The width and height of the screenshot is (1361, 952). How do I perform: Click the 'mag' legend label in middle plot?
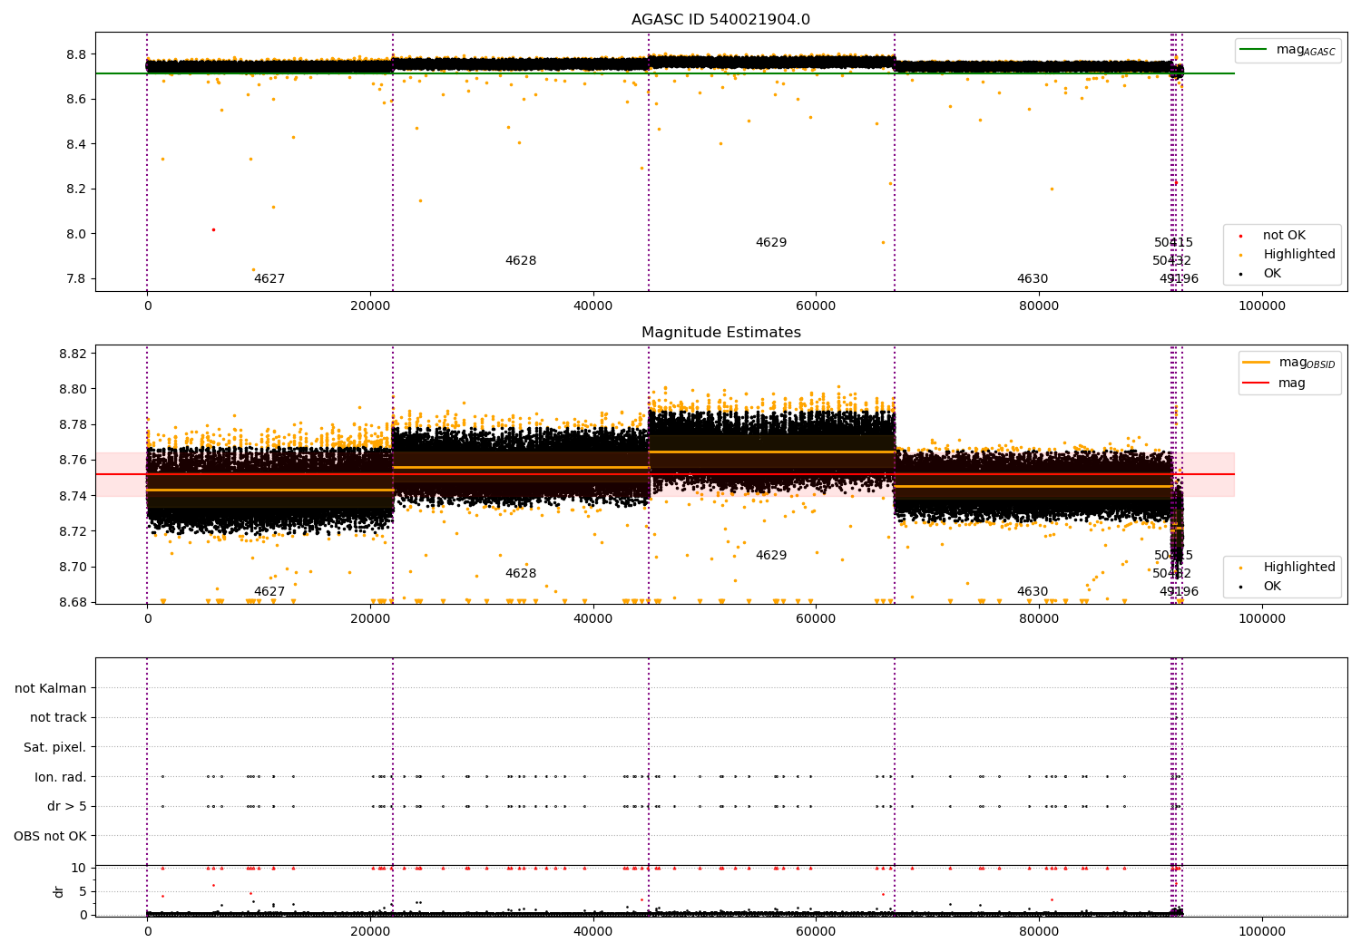pos(1292,384)
